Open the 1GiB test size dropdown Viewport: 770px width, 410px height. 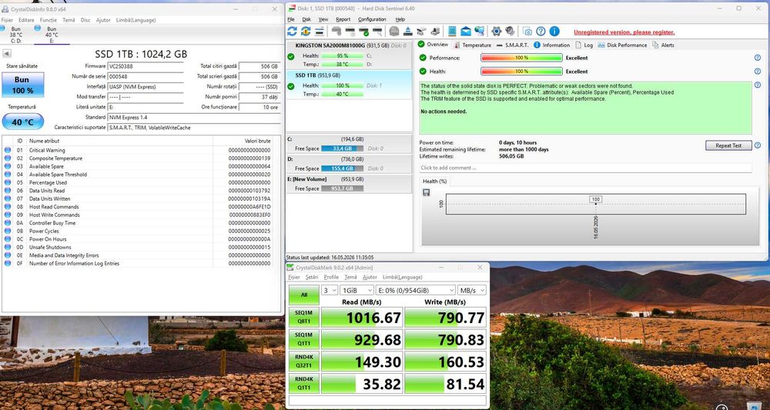357,290
